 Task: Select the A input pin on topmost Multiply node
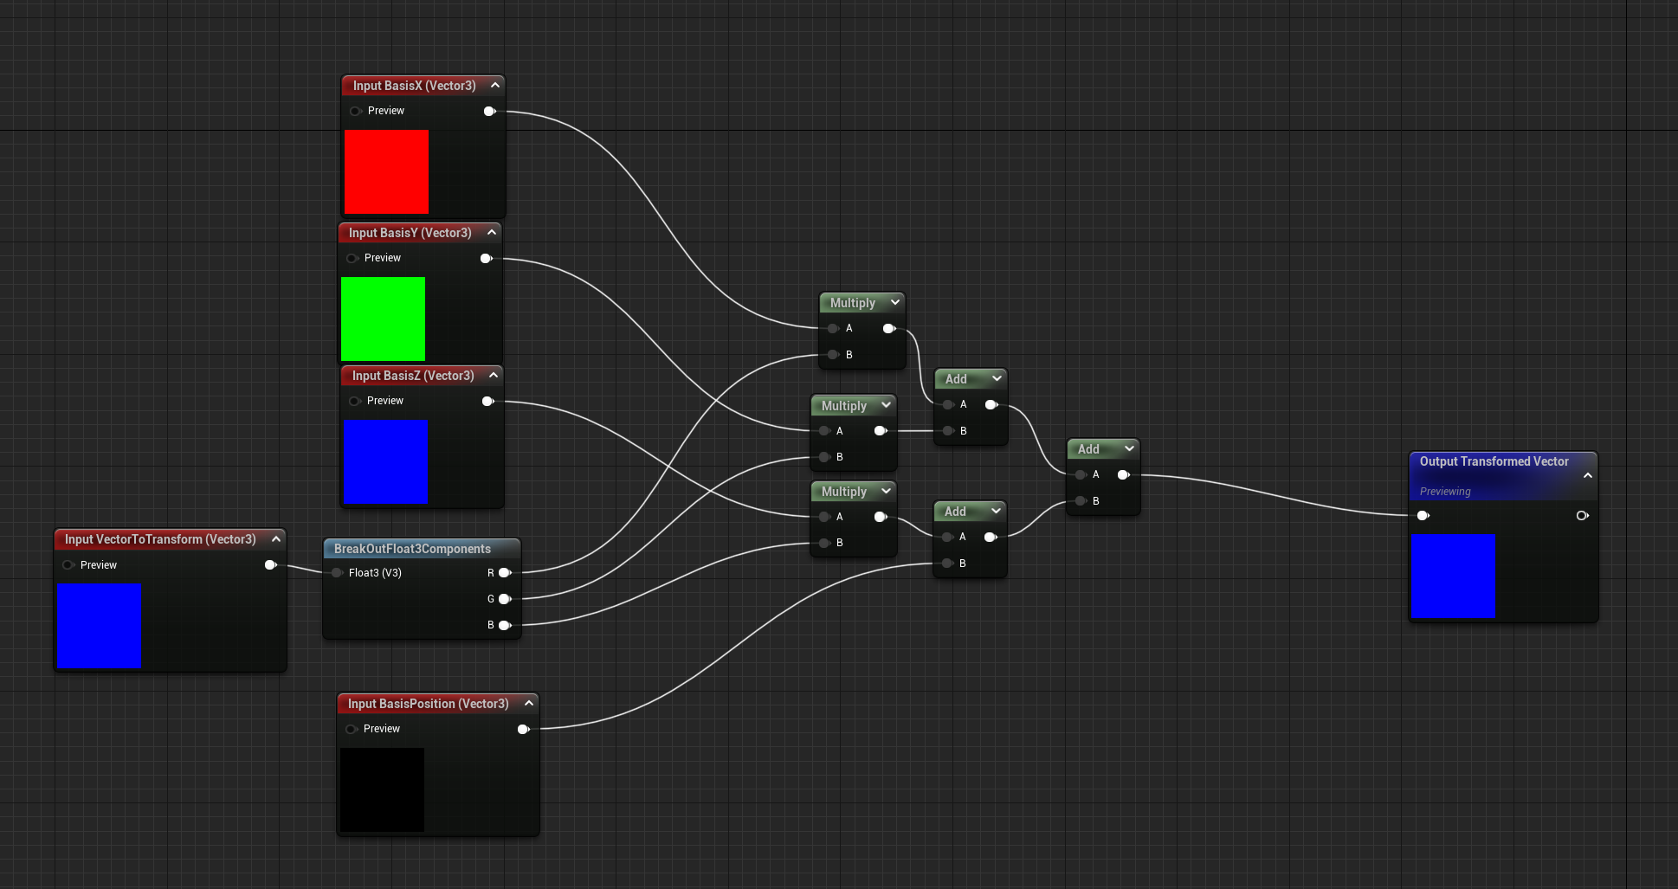point(832,328)
